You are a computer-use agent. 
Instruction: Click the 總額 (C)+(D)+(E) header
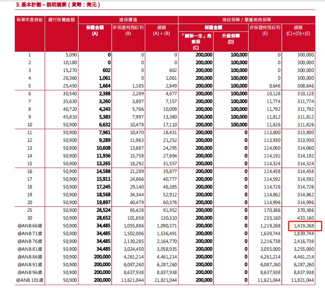pyautogui.click(x=298, y=30)
